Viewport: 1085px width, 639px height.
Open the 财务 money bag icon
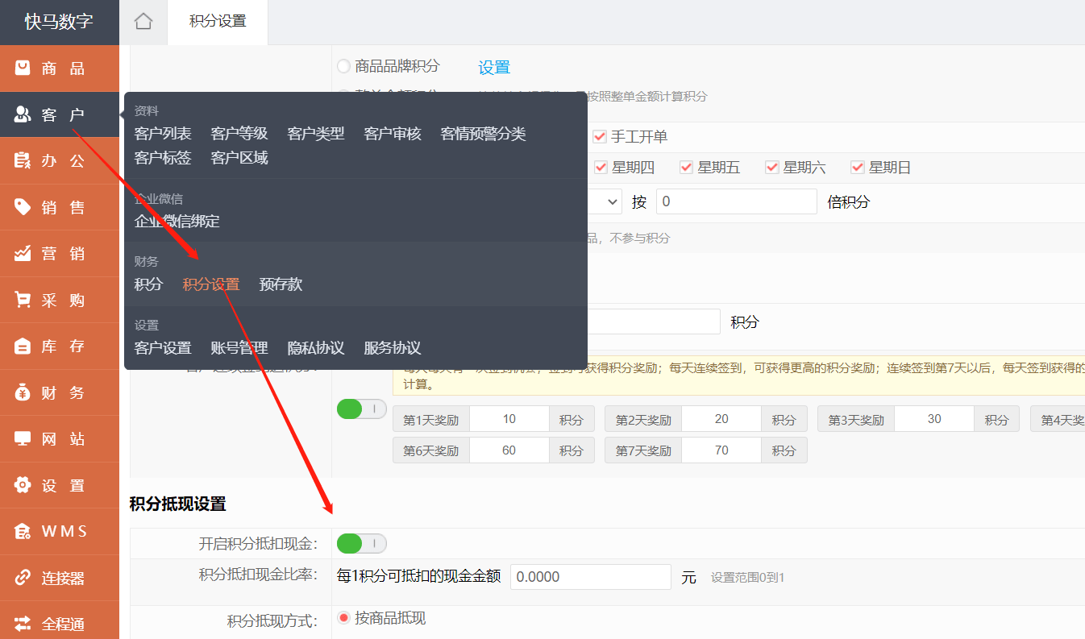point(23,392)
